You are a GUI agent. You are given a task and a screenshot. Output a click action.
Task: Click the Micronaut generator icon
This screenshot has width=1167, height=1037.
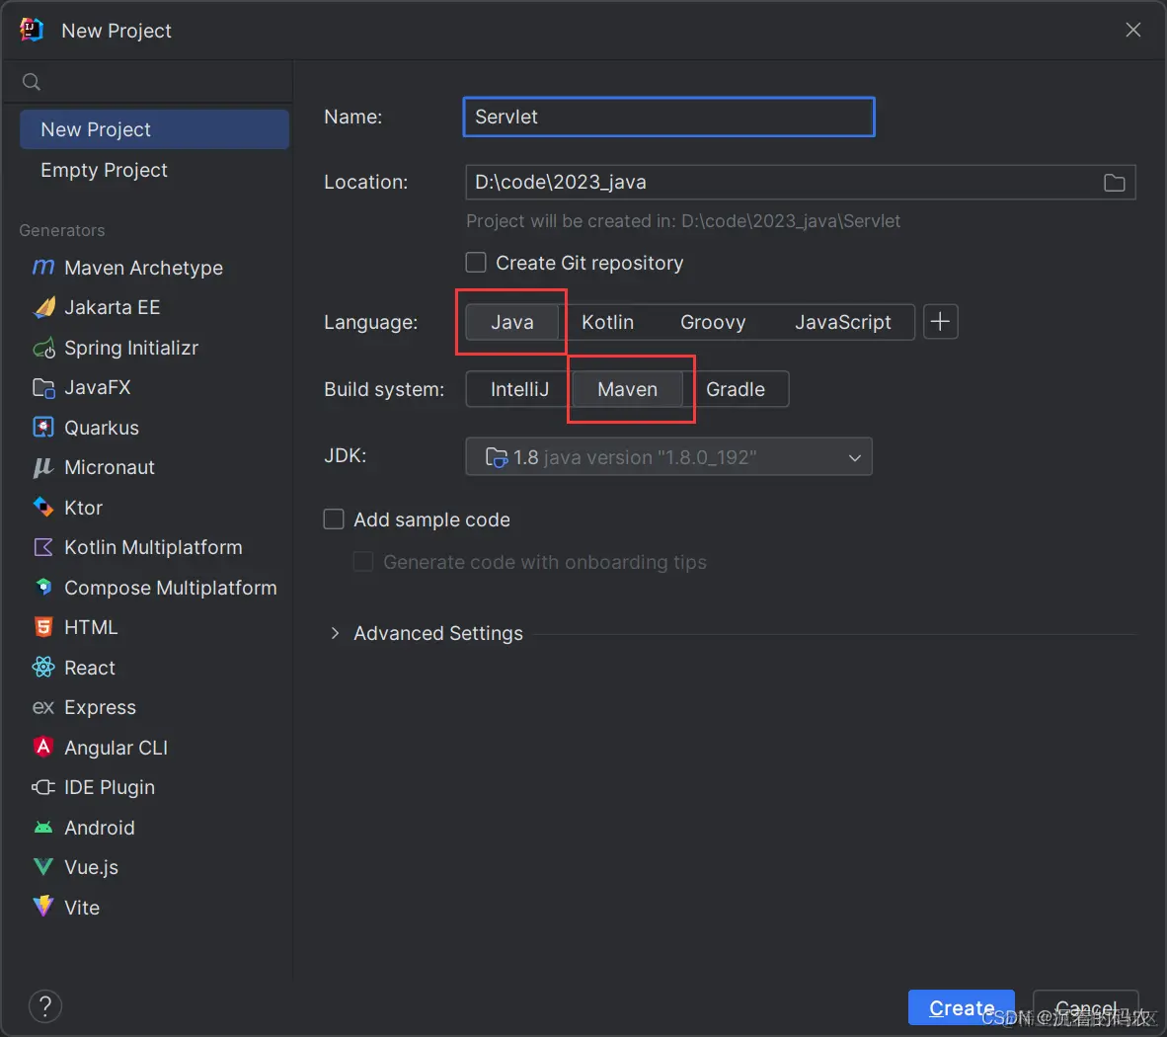43,467
